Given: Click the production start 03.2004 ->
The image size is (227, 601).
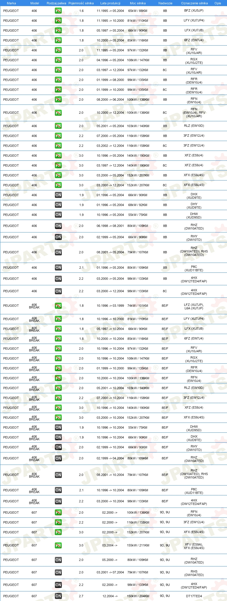Looking at the screenshot, I should pos(110,546).
